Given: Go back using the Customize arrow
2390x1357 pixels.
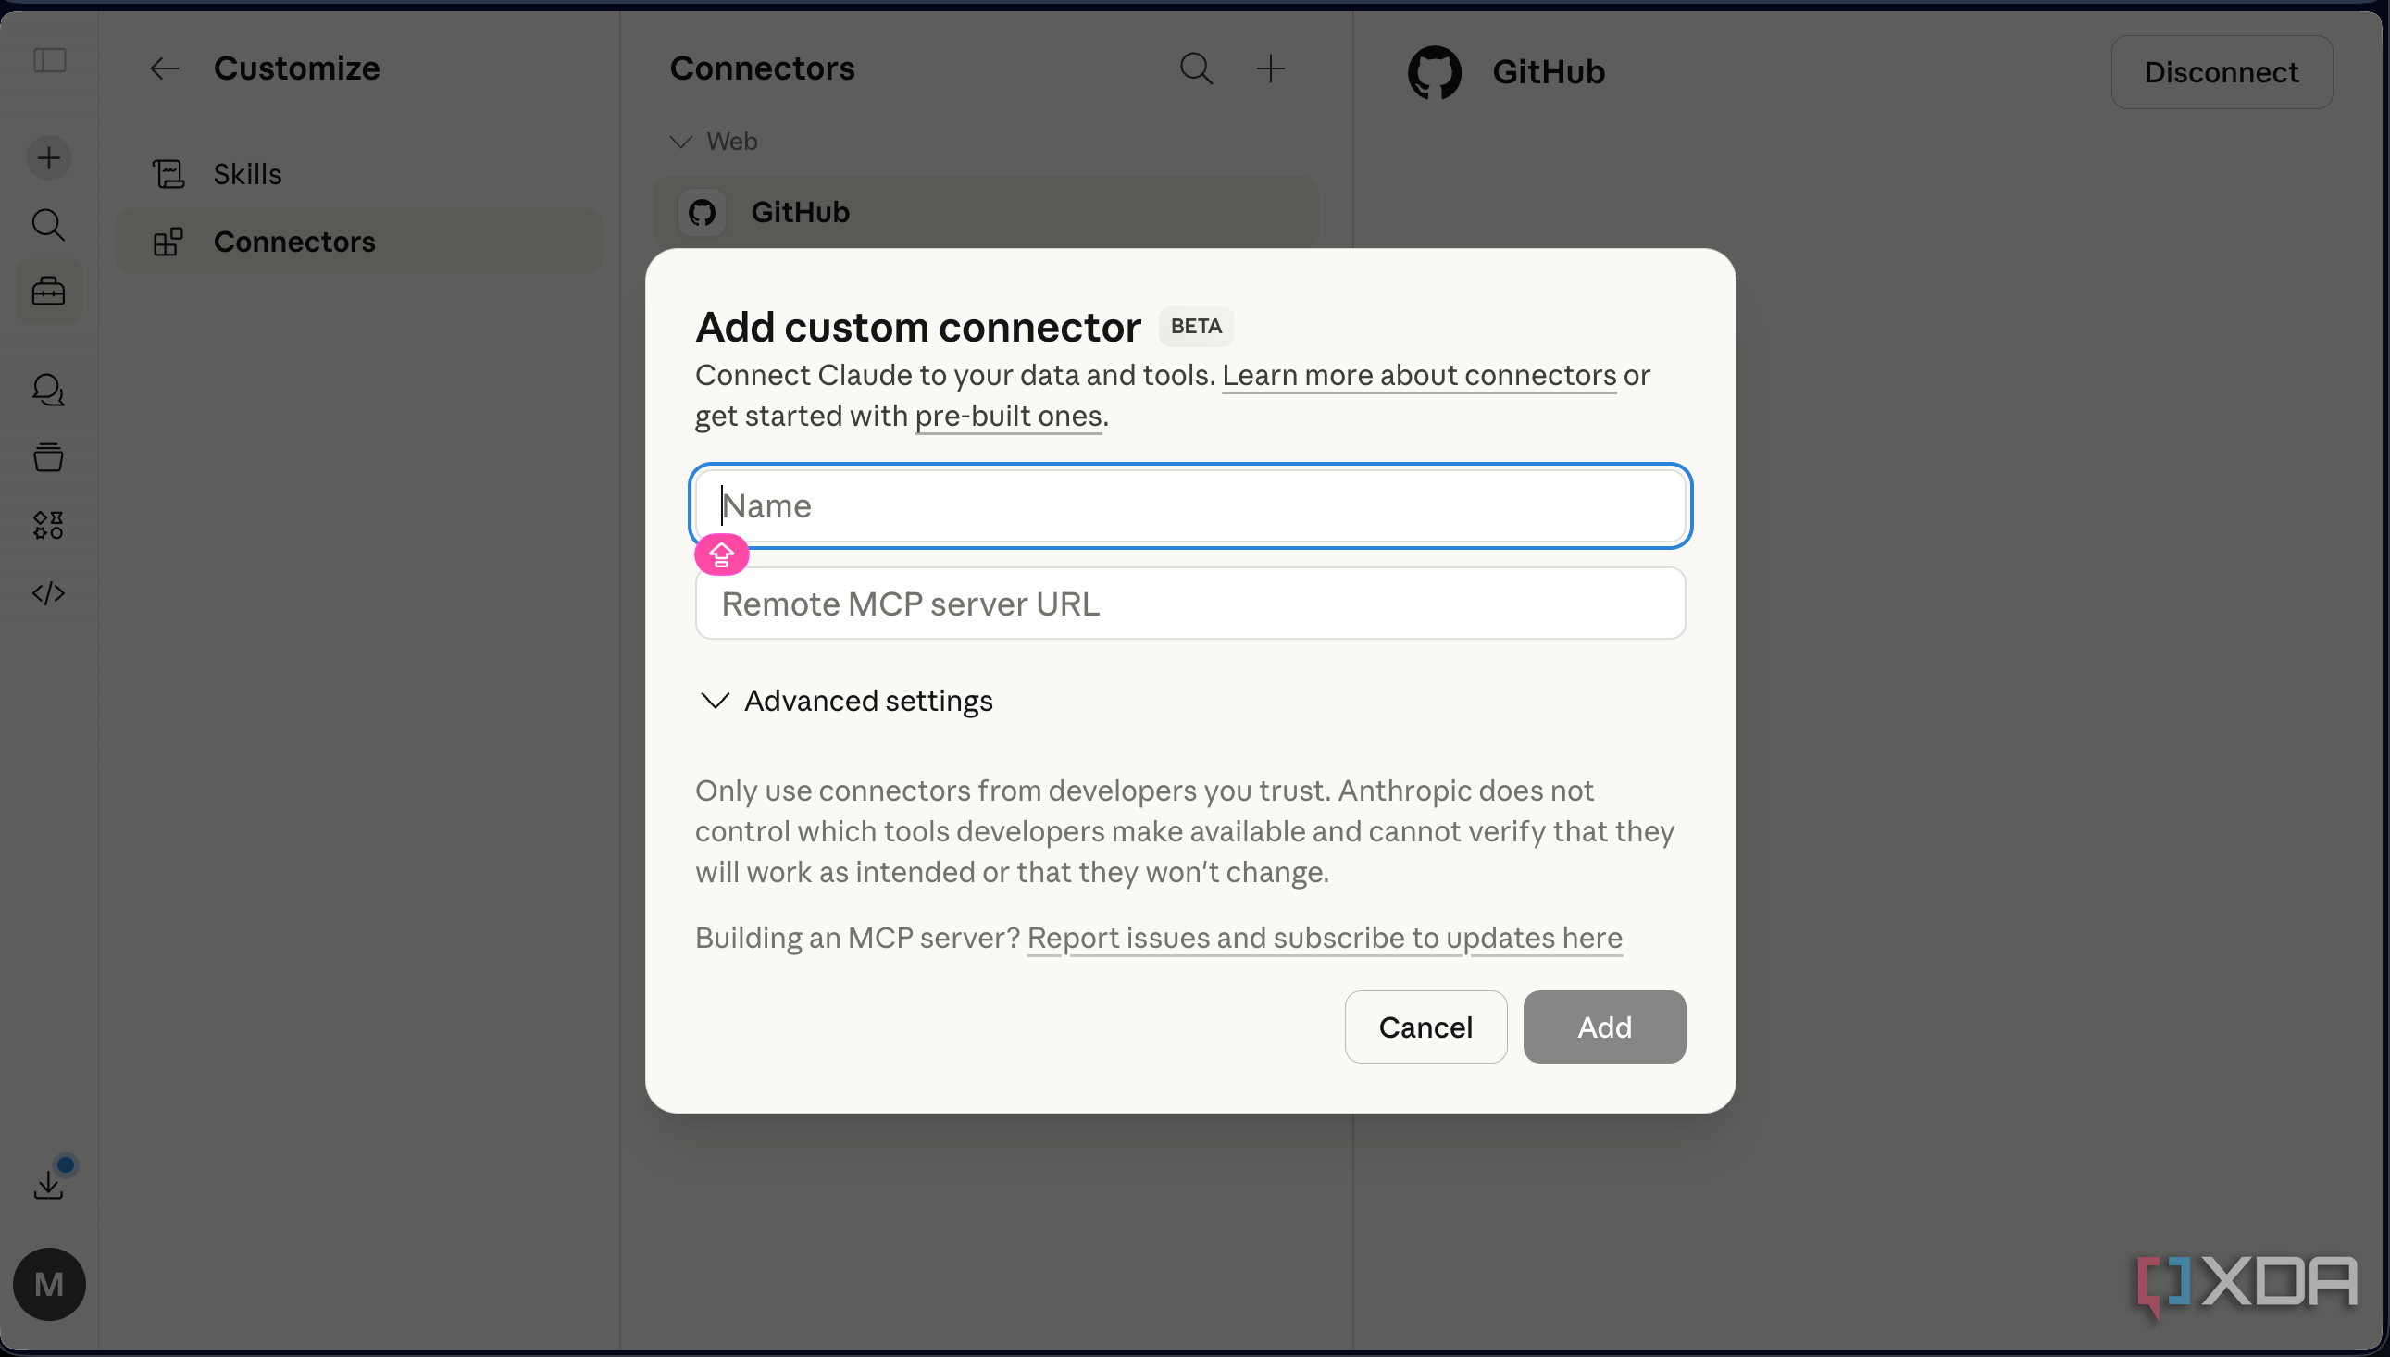Looking at the screenshot, I should (x=164, y=68).
